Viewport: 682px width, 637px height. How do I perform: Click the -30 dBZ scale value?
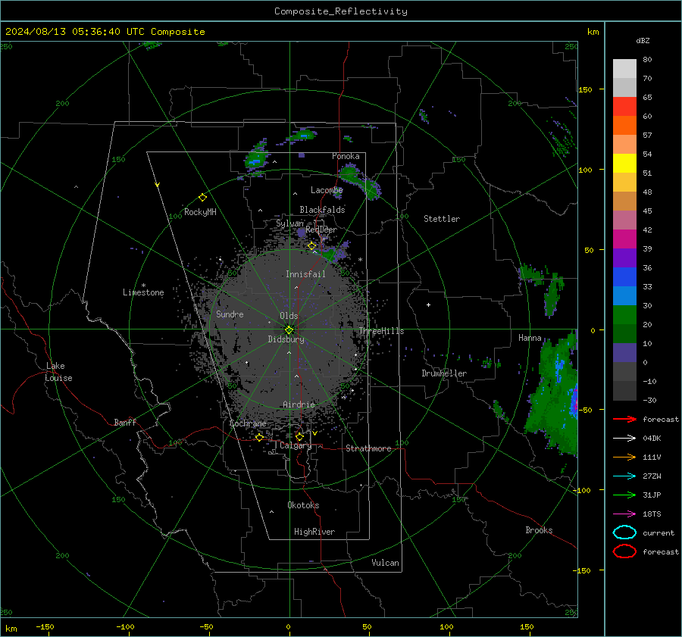click(x=650, y=400)
